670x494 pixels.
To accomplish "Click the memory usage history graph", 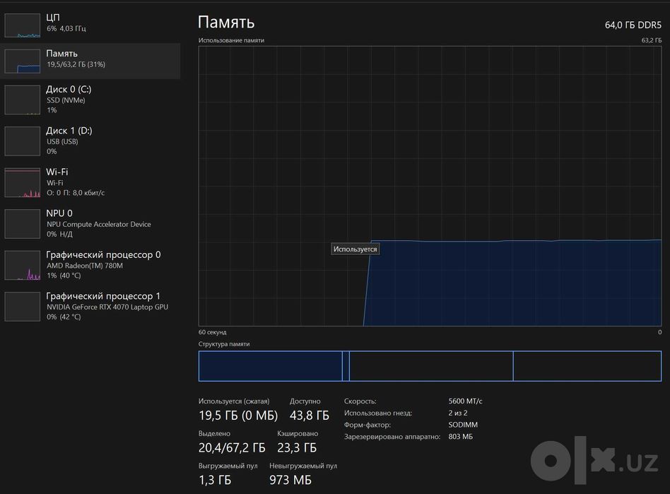I will pos(430,186).
